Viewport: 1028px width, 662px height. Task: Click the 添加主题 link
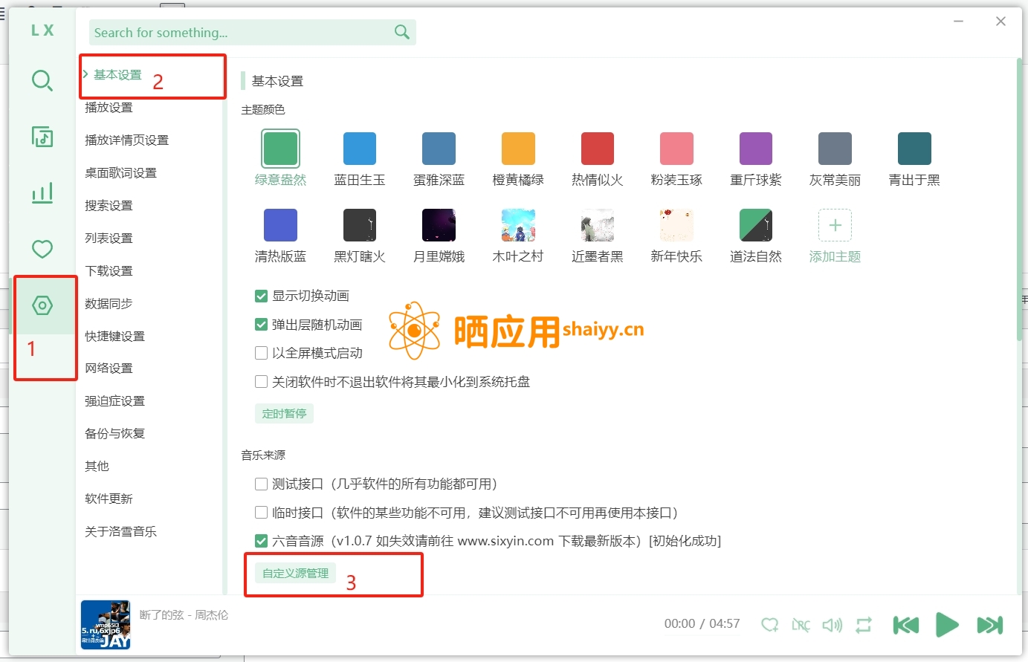click(835, 257)
